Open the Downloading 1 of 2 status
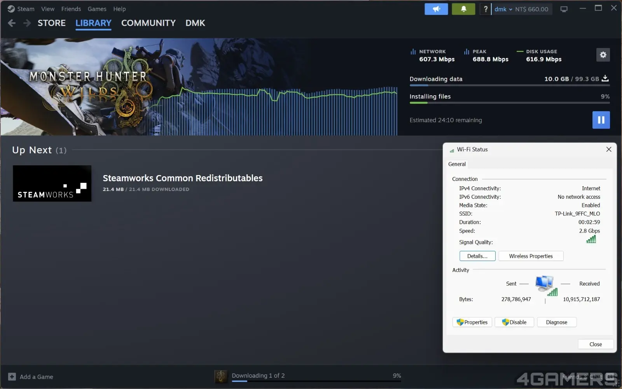The height and width of the screenshot is (389, 622). tap(258, 375)
